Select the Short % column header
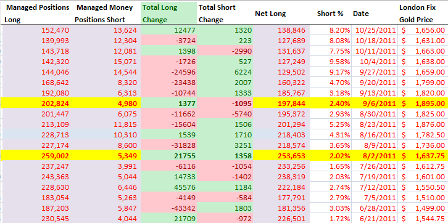 (331, 14)
